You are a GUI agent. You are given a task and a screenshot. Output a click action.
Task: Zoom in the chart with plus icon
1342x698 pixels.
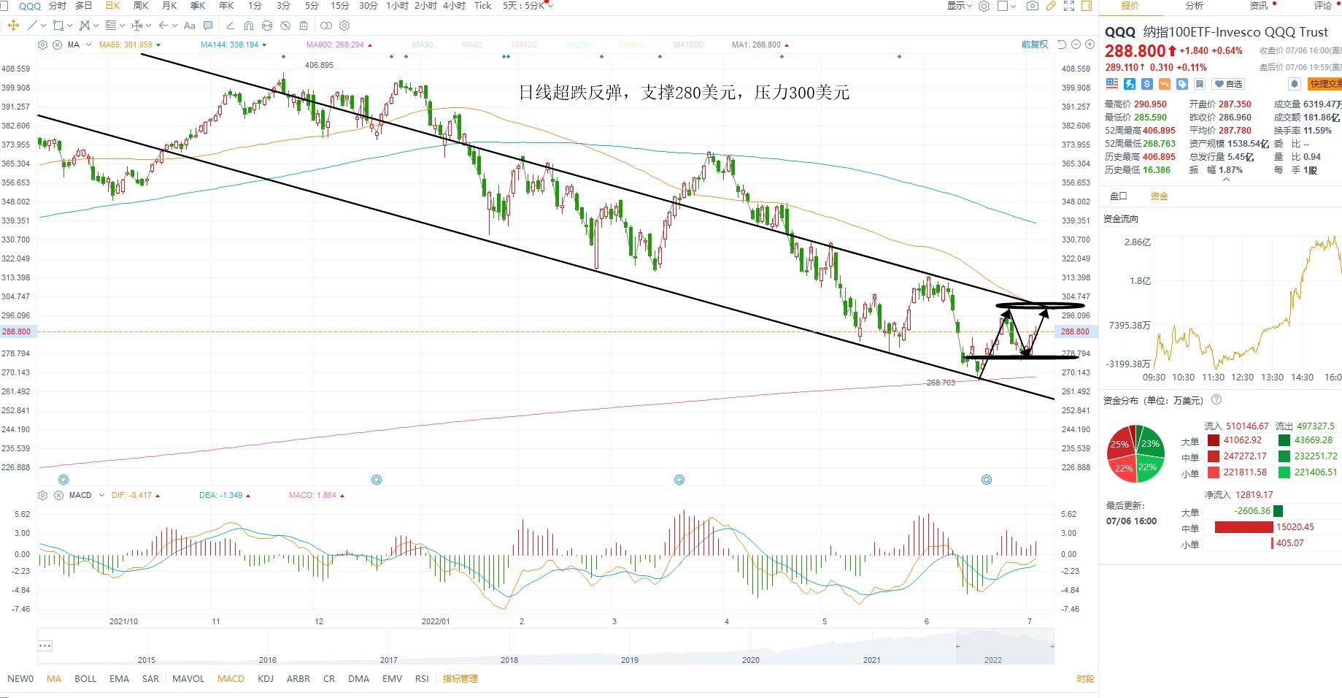tap(1090, 45)
